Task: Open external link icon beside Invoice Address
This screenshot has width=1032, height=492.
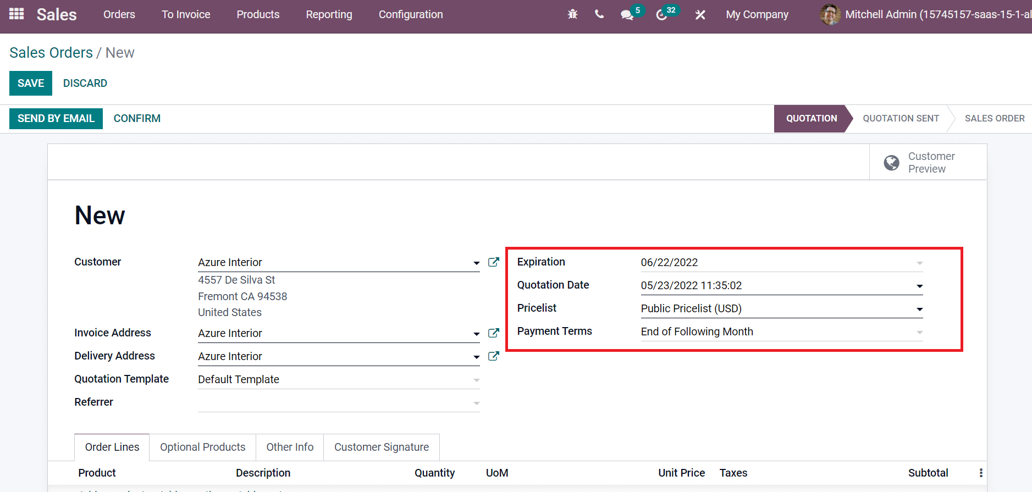Action: [494, 333]
